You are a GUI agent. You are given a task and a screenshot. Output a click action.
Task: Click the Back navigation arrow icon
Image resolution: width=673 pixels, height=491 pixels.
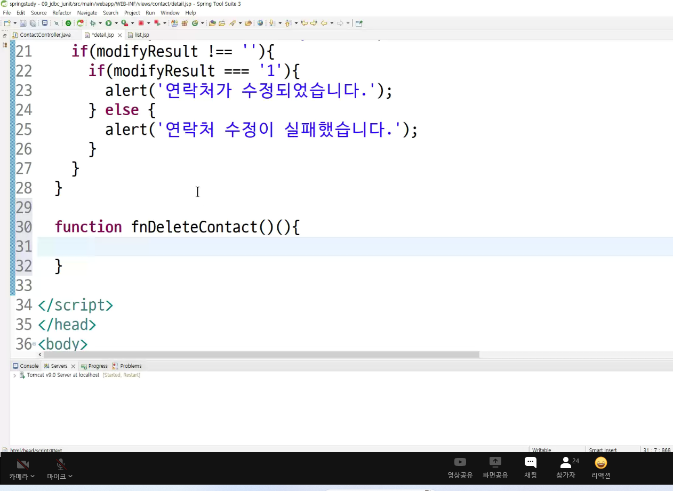point(324,23)
